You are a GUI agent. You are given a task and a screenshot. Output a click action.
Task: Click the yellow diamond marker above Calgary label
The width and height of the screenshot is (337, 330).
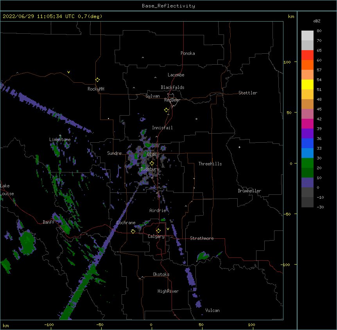pos(158,231)
